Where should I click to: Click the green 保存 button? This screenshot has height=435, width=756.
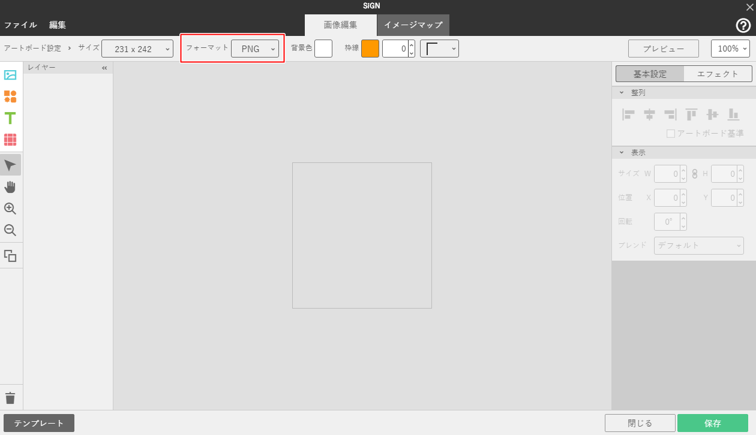click(713, 423)
